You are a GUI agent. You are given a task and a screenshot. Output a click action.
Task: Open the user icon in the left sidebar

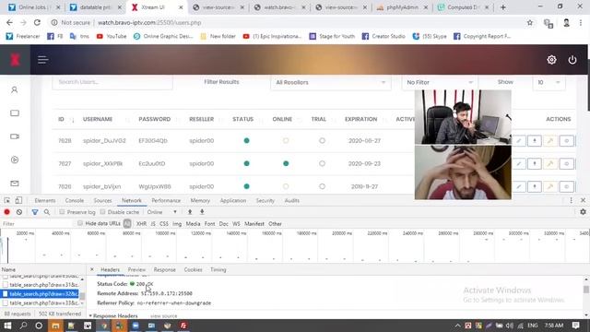coord(15,90)
